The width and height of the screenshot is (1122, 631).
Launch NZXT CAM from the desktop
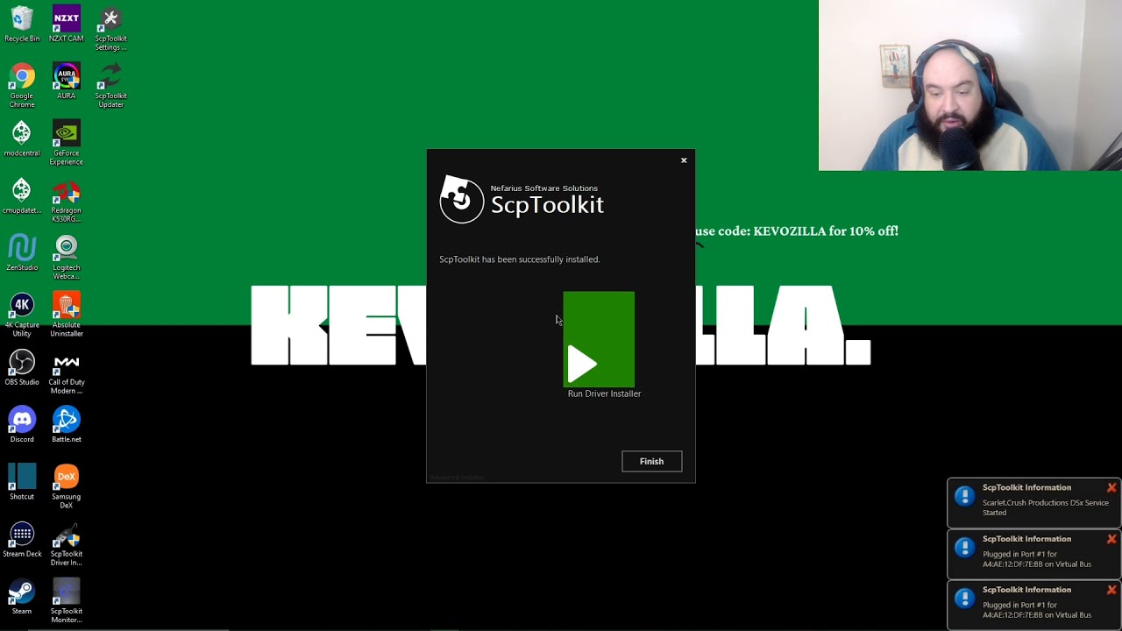(x=67, y=25)
